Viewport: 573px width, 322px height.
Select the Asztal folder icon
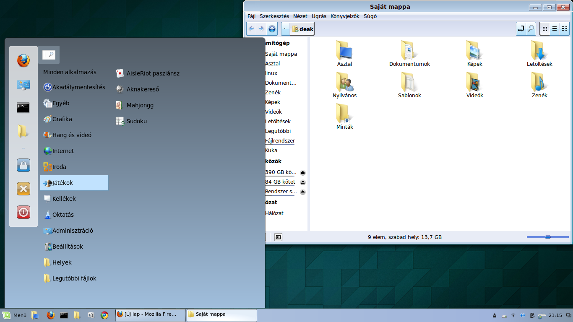344,51
